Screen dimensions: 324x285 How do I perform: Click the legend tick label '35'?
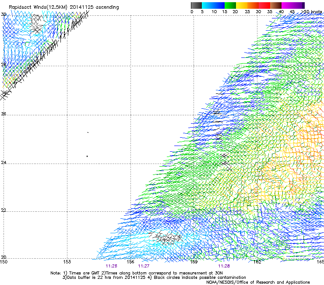(270, 12)
